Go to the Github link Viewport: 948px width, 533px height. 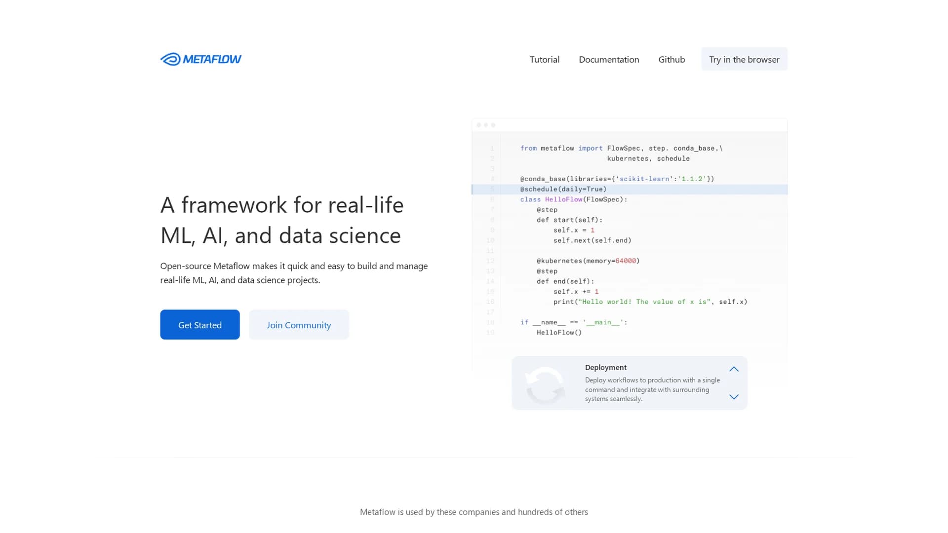(x=671, y=59)
